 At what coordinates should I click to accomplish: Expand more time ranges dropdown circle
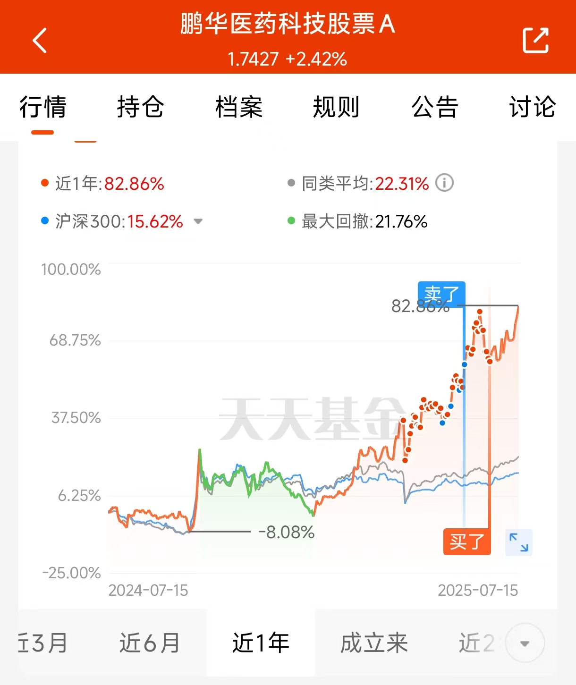tap(525, 643)
